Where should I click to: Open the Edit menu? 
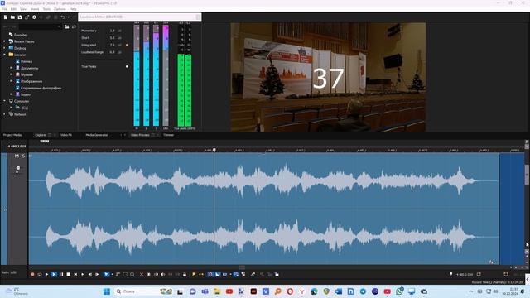tap(13, 9)
